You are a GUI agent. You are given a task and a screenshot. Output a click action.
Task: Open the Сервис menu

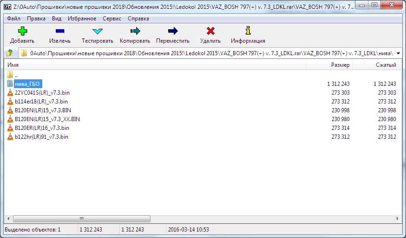[x=111, y=19]
